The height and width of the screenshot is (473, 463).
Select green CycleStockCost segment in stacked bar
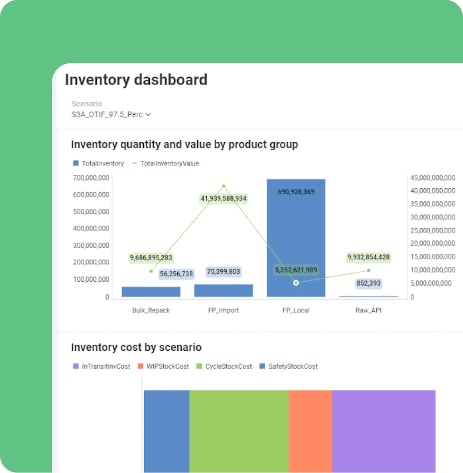click(239, 431)
